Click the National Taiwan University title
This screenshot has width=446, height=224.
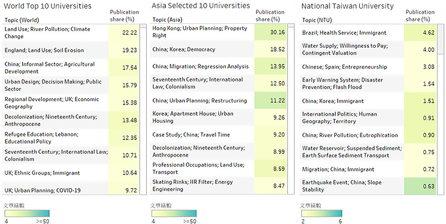click(x=348, y=6)
